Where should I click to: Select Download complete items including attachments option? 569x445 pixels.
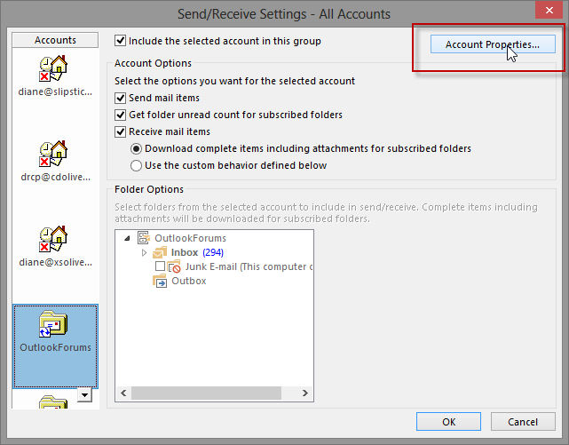coord(136,148)
